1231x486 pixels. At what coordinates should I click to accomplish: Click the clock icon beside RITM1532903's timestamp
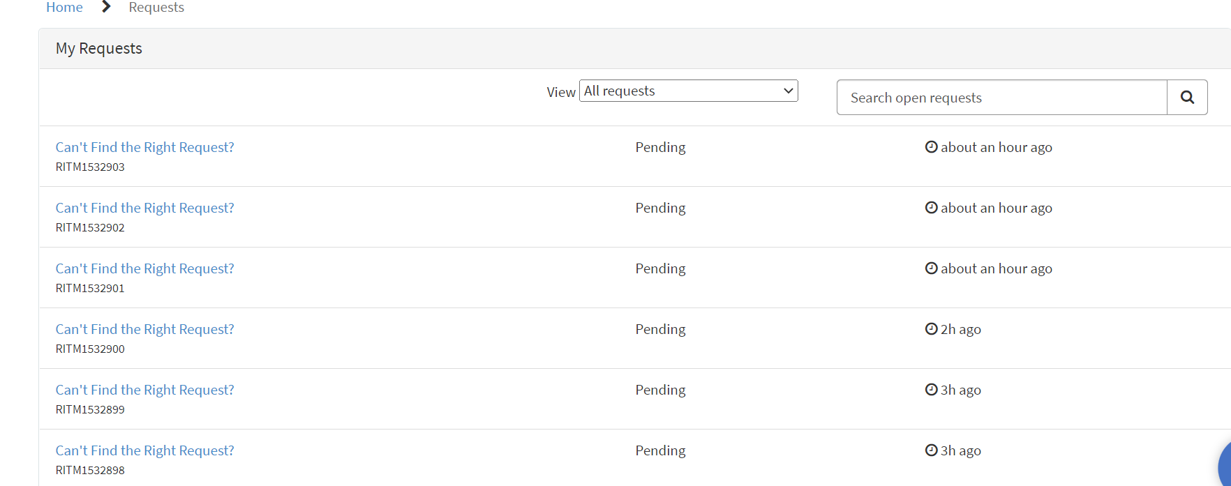tap(932, 146)
